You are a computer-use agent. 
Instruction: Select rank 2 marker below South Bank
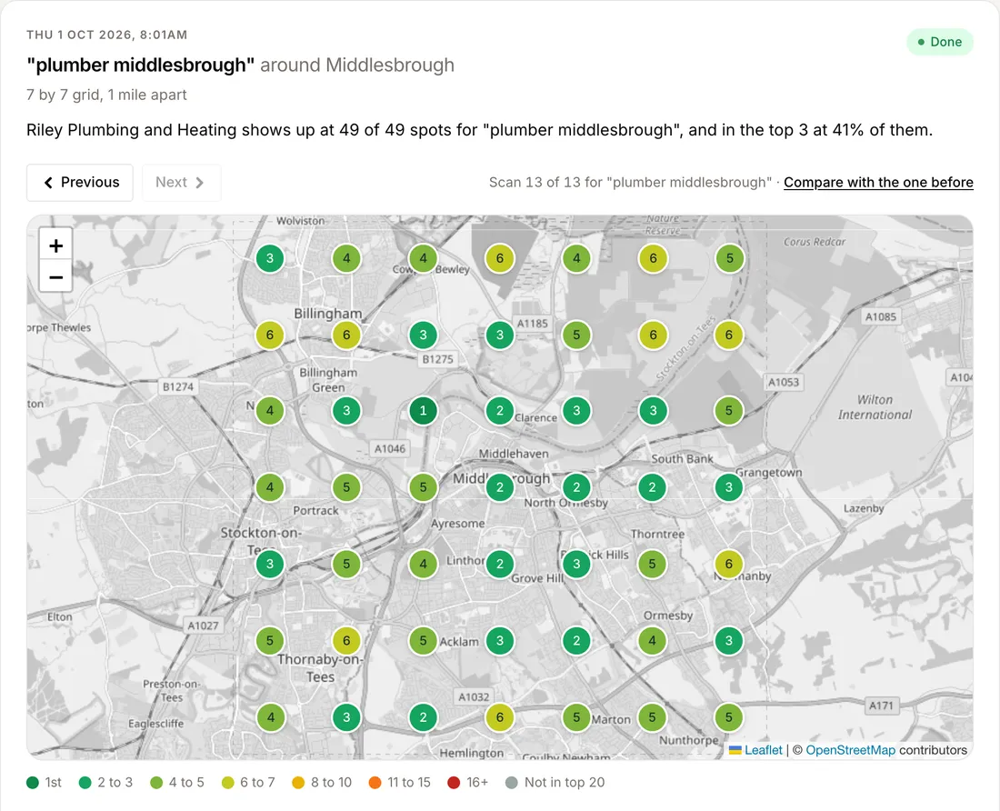tap(652, 487)
